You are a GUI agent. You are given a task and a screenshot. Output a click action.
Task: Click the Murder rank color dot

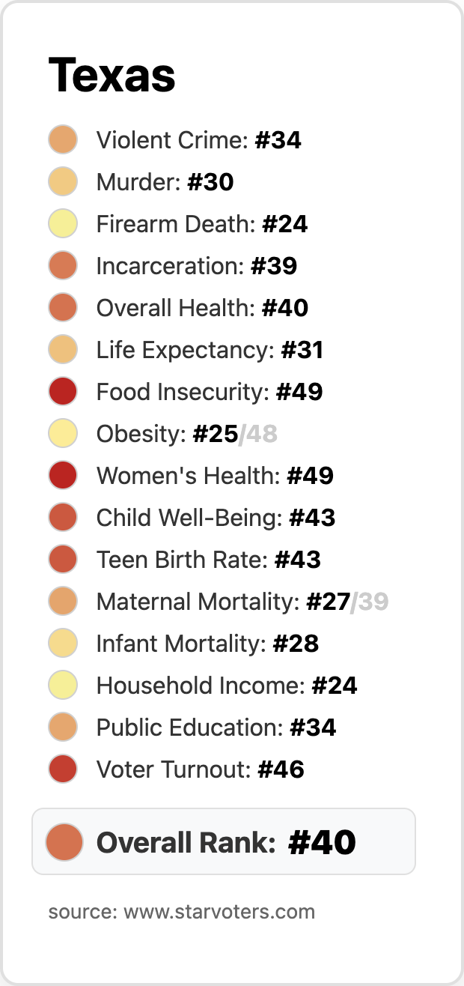tap(63, 182)
